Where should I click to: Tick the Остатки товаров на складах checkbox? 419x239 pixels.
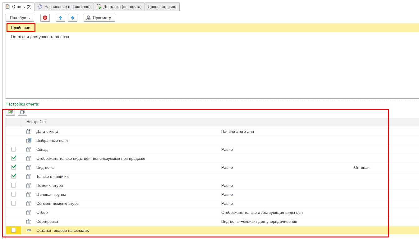pyautogui.click(x=13, y=230)
